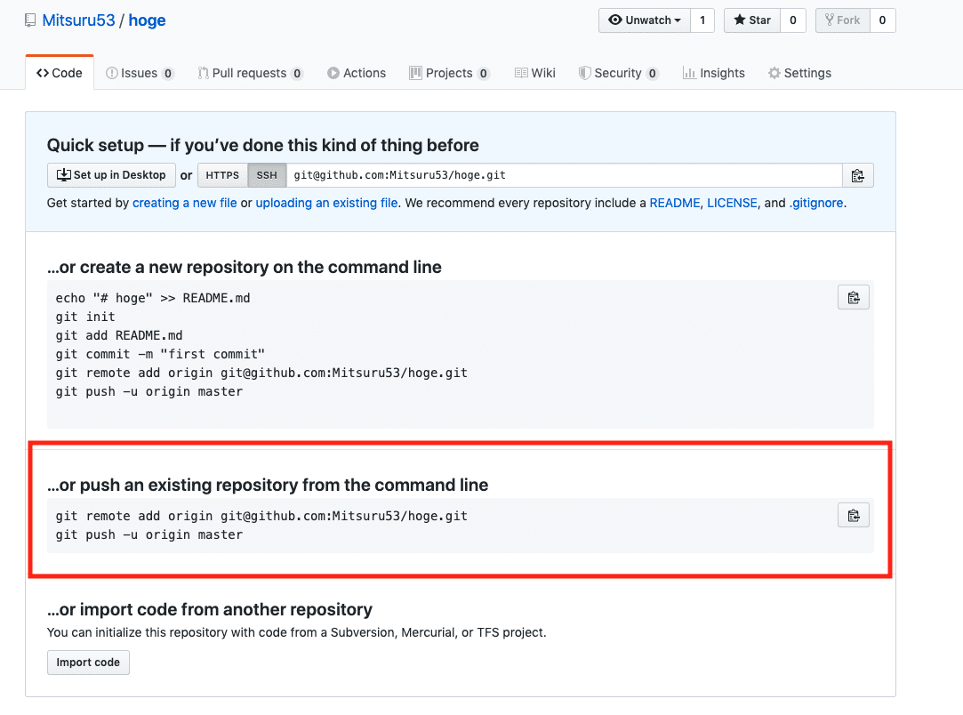Image resolution: width=963 pixels, height=715 pixels.
Task: Click the repository icon beside Mitsuru53
Action: tap(31, 20)
